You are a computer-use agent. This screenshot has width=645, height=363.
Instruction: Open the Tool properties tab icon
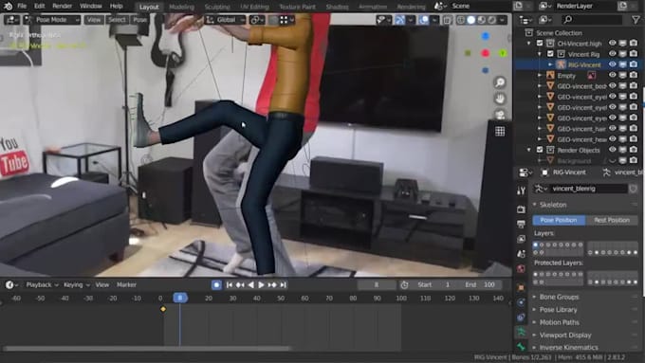coord(521,191)
